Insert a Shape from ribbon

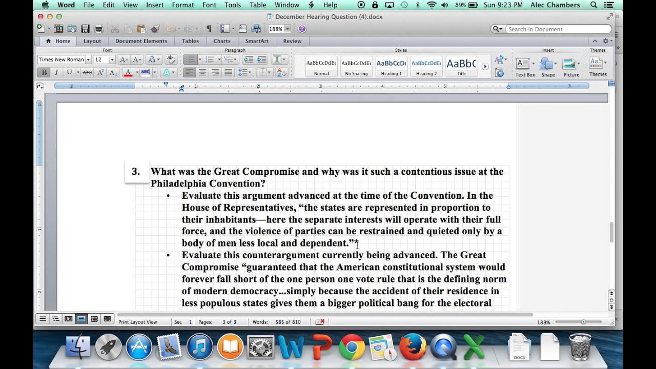point(548,67)
